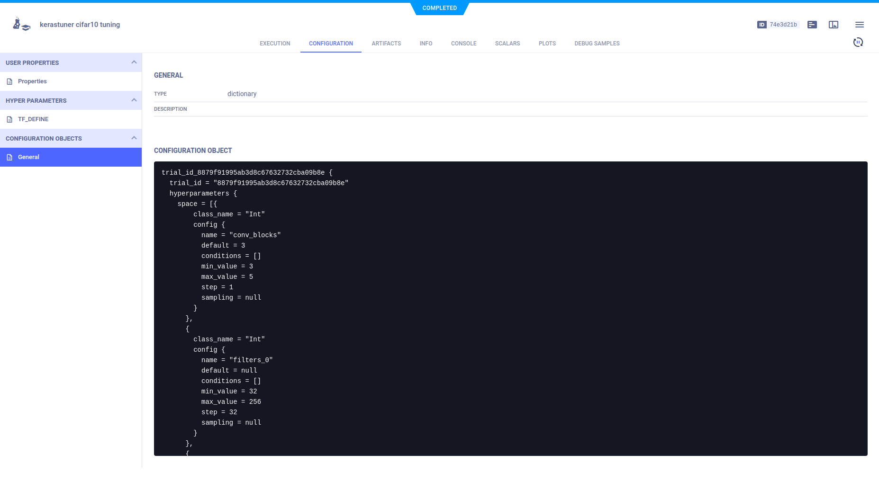879x481 pixels.
Task: View the Console tab
Action: pyautogui.click(x=463, y=44)
